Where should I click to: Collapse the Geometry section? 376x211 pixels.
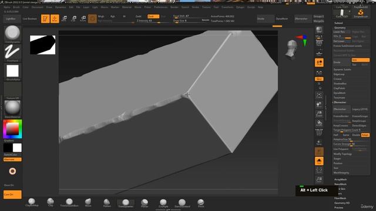(340, 28)
